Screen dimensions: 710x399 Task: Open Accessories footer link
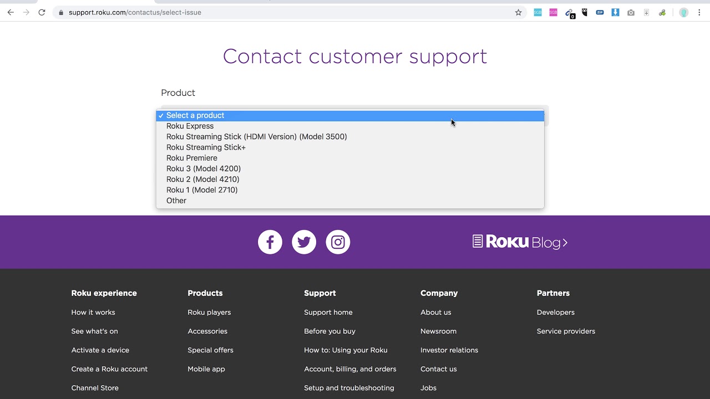(x=207, y=331)
